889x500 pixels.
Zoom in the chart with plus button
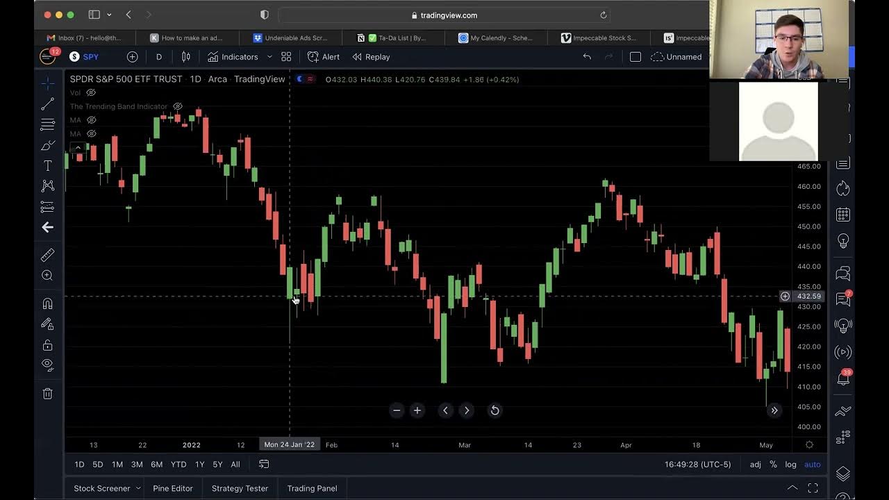click(417, 410)
